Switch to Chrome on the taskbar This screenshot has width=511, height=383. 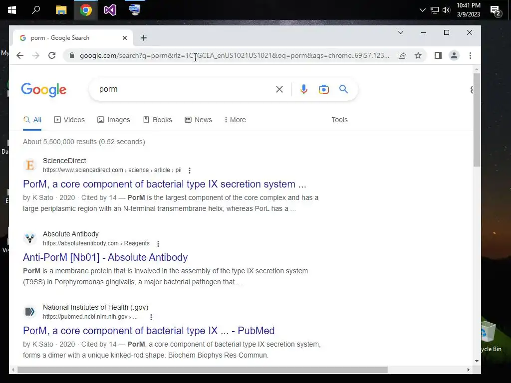tap(85, 10)
